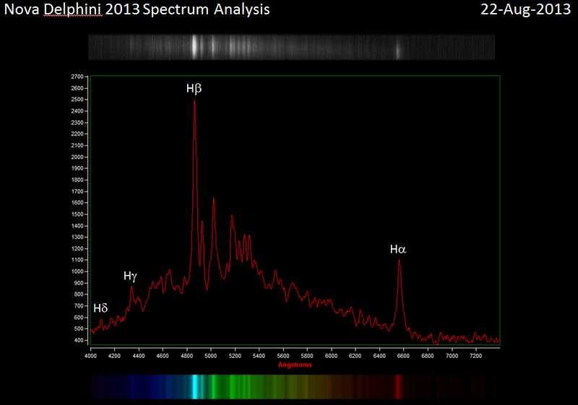Click the Hβ peak label

(194, 89)
